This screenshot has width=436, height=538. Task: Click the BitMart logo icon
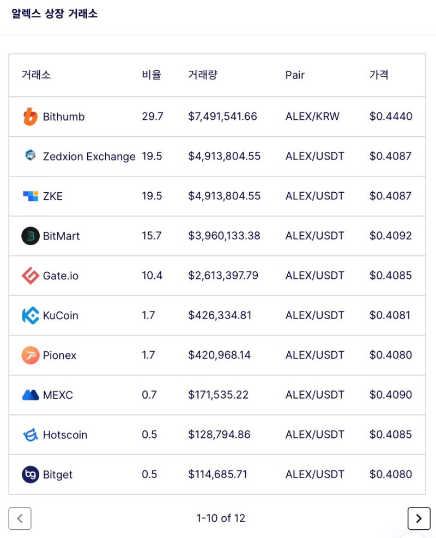coord(31,236)
